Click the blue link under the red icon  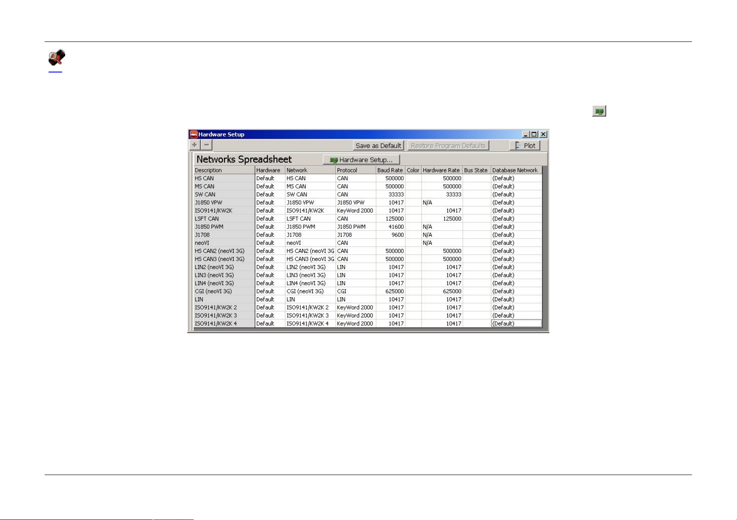click(55, 71)
